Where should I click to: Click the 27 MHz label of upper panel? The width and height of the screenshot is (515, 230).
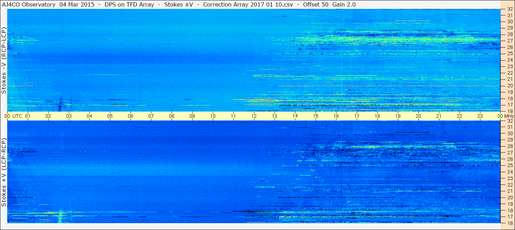click(510, 41)
